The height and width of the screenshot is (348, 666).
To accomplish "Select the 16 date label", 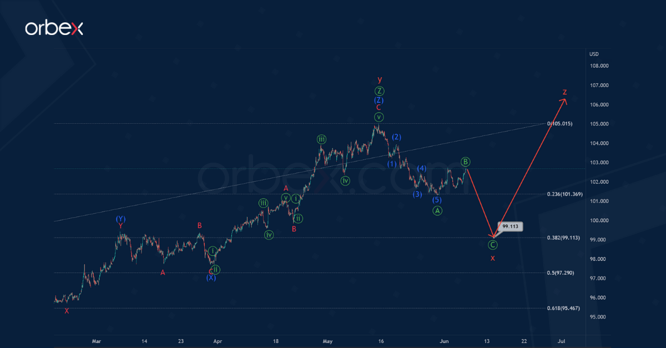I will [381, 341].
